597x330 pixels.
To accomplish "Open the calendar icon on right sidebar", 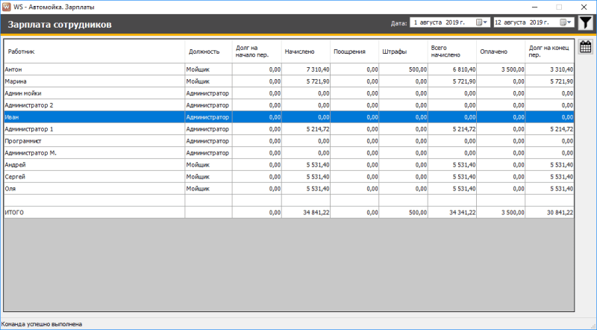I will (x=586, y=47).
